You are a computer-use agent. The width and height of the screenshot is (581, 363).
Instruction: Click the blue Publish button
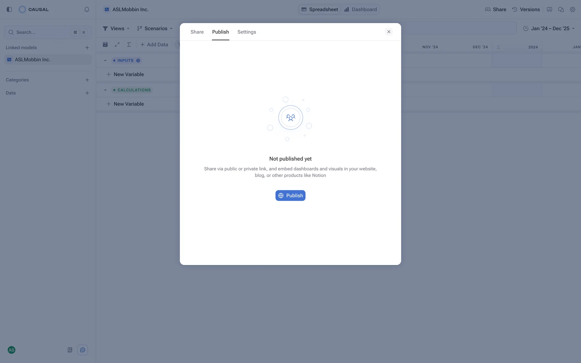[290, 195]
